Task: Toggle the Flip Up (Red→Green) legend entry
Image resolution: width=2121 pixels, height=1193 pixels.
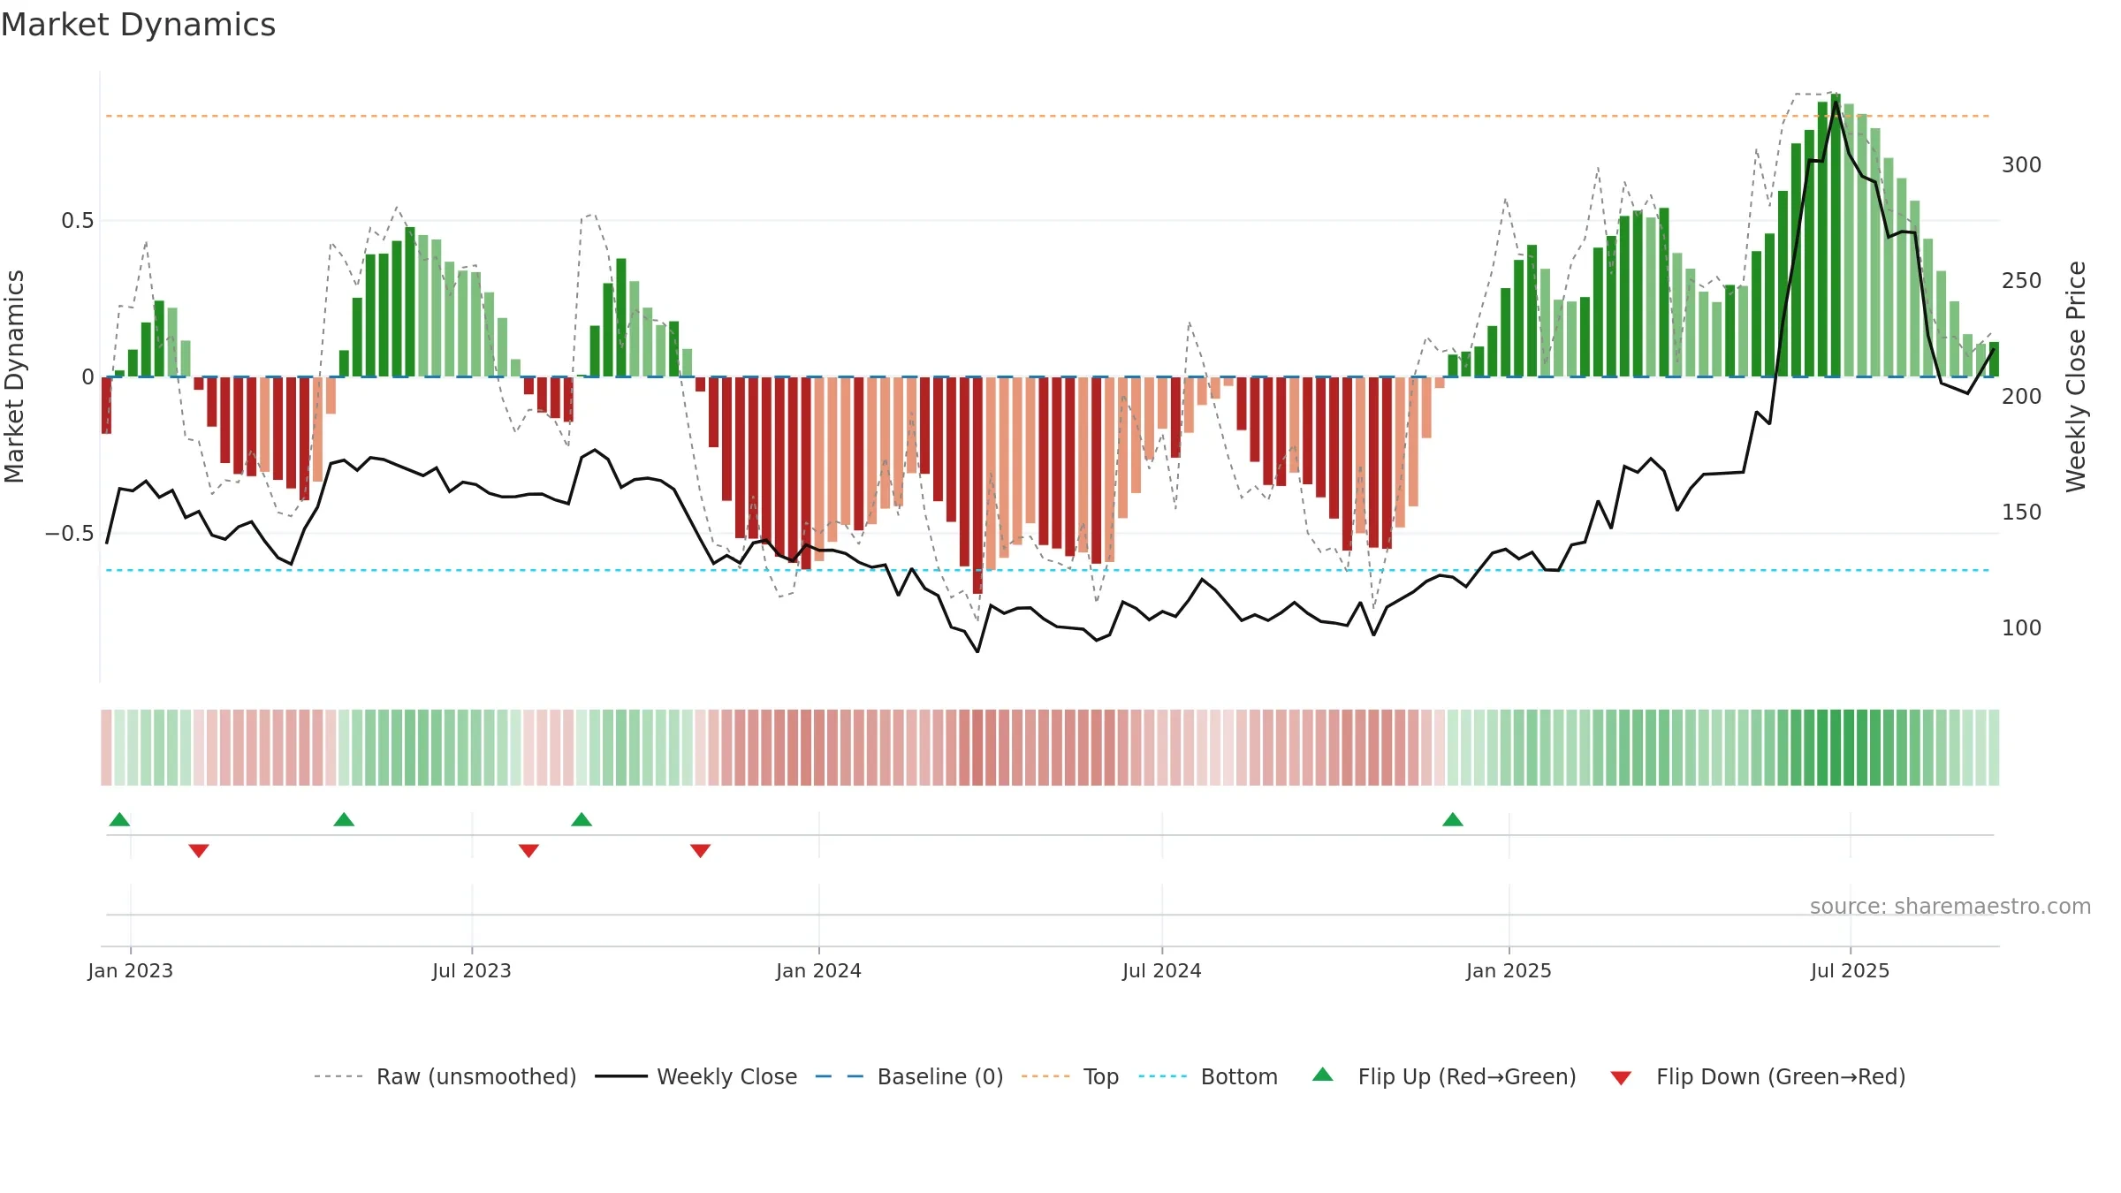Action: tap(1444, 1076)
